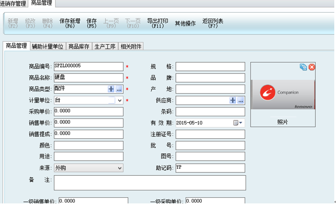This screenshot has width=336, height=206.
Task: Click the blue copy icon above photo
Action: tap(304, 67)
